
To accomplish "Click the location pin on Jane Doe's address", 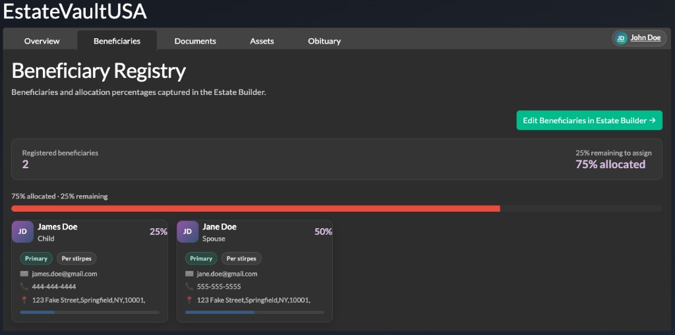I will 189,299.
